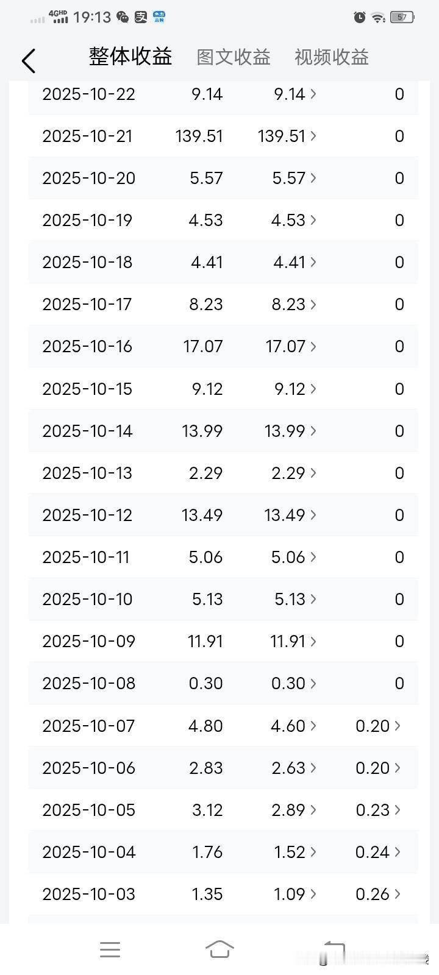
Task: Tap the Android back navigation icon
Action: [334, 949]
